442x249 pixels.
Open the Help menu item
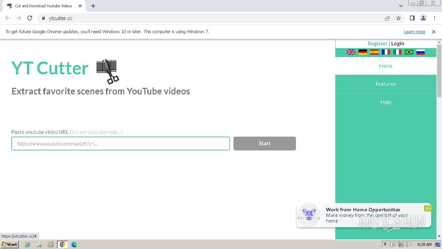(x=386, y=102)
